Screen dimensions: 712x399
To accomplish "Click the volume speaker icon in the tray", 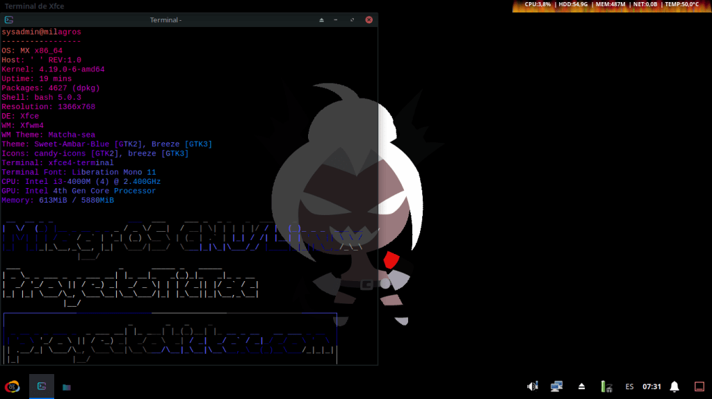I will pyautogui.click(x=533, y=387).
